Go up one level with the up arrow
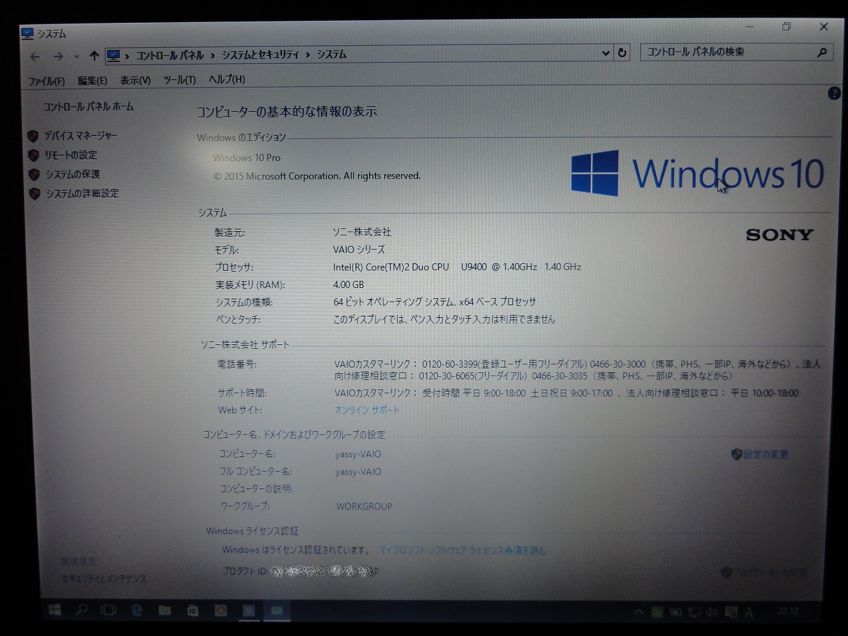This screenshot has height=636, width=848. tap(94, 56)
